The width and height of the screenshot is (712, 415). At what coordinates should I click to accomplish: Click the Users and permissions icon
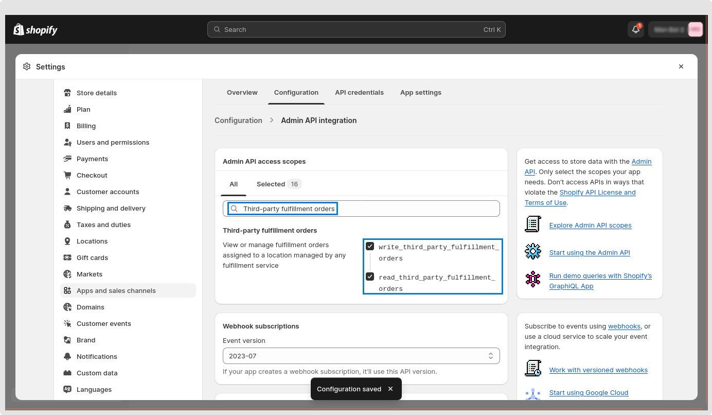point(67,142)
